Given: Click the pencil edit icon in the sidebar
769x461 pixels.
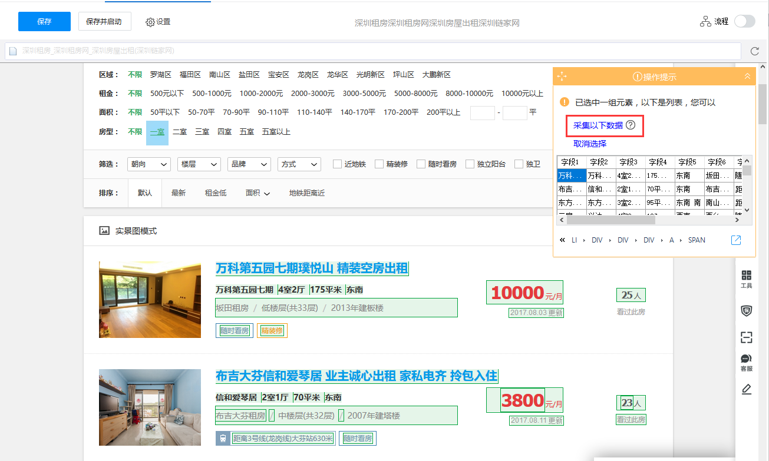Looking at the screenshot, I should click(747, 389).
